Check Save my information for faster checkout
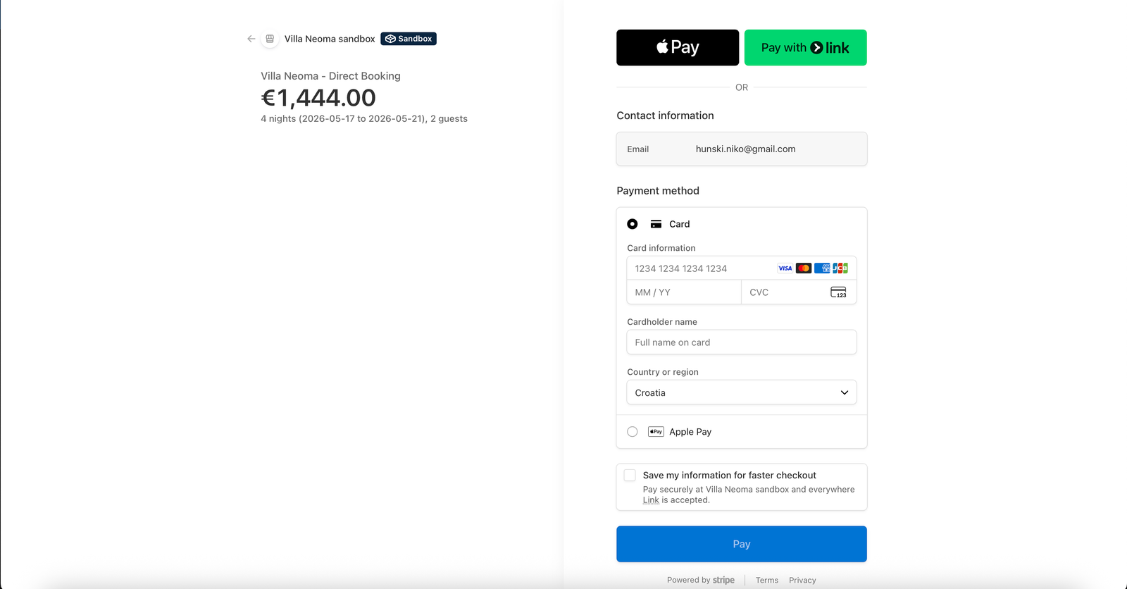1127x589 pixels. click(x=630, y=476)
